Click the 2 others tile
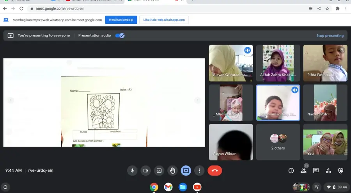This screenshot has width=351, height=193. pyautogui.click(x=278, y=142)
